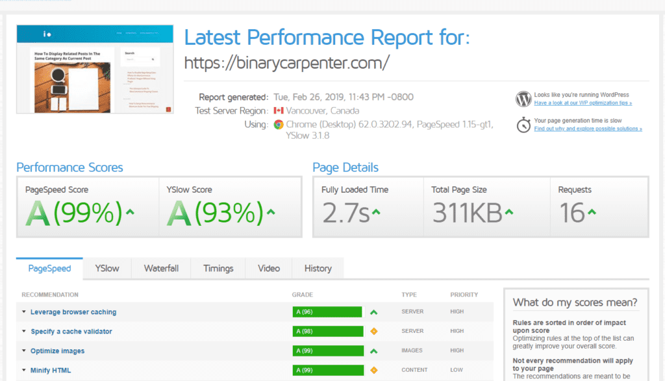Image resolution: width=665 pixels, height=381 pixels.
Task: Go to the Timings tab
Action: pos(218,268)
